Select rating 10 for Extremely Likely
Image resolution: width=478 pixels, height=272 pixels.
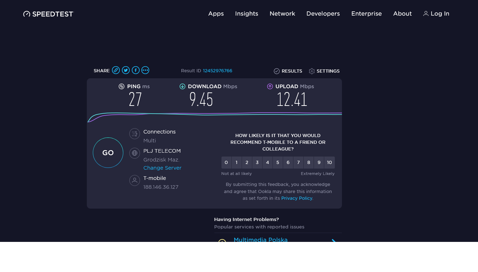[329, 162]
